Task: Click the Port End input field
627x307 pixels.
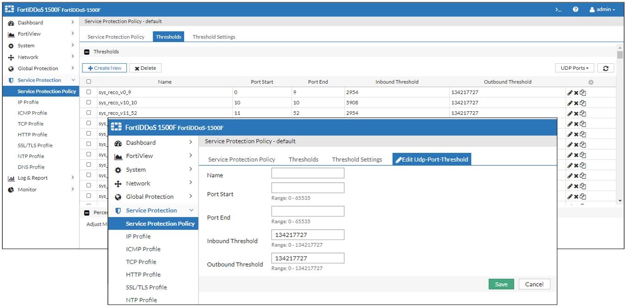Action: pos(308,211)
